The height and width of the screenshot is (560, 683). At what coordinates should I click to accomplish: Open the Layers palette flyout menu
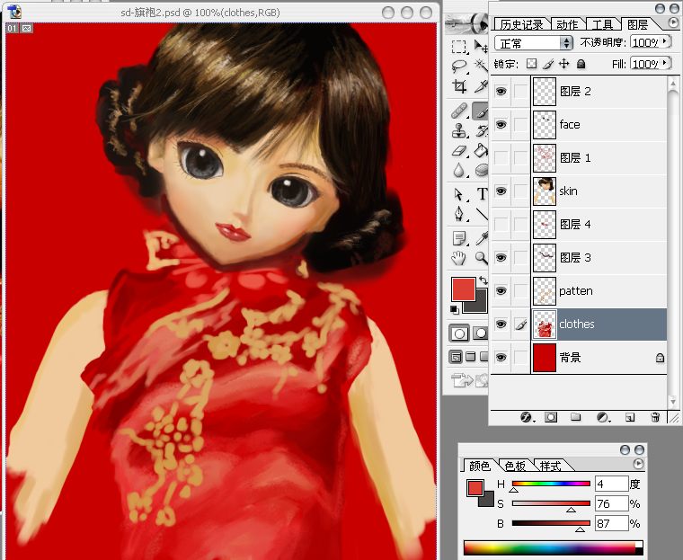click(x=671, y=22)
